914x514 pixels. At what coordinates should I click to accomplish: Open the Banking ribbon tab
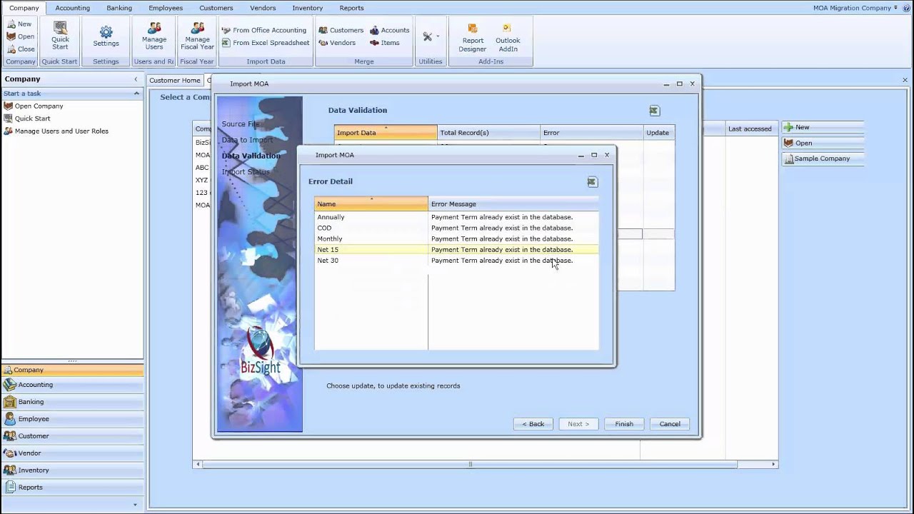pos(119,8)
